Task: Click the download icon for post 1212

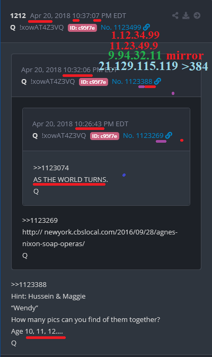Action: 186,15
